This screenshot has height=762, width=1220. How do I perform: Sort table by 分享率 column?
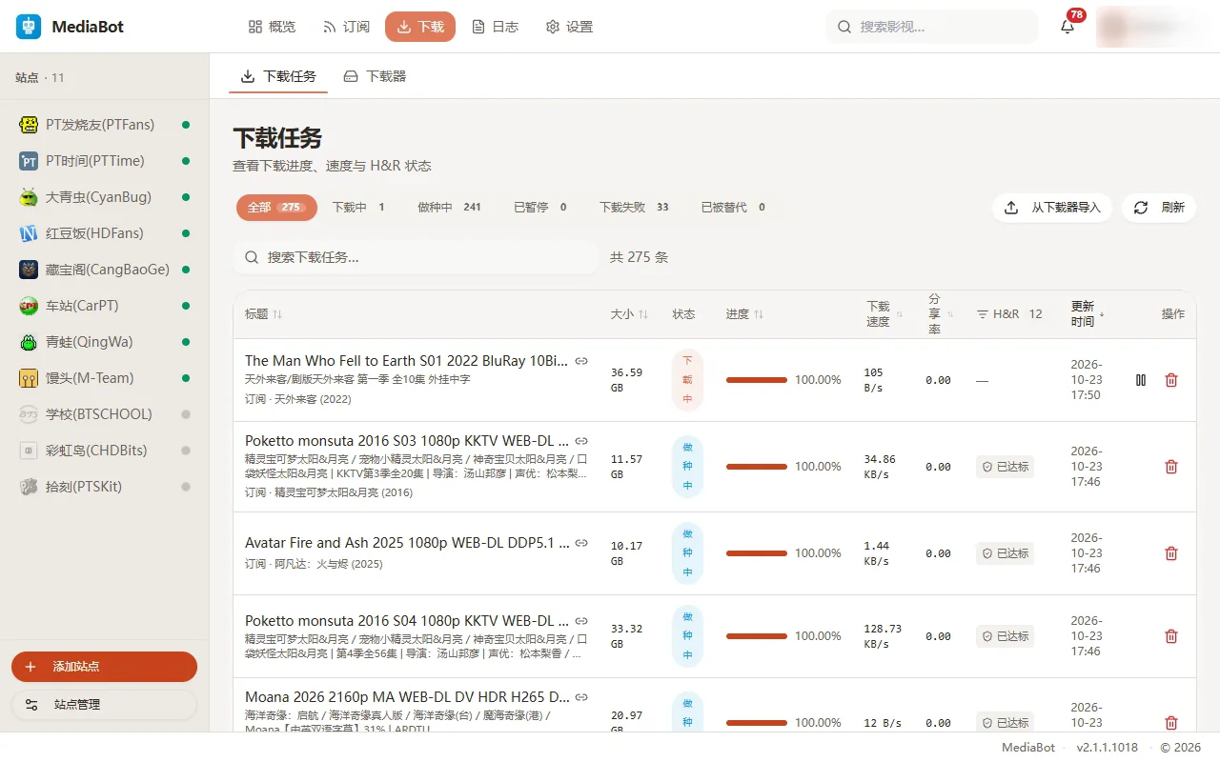click(x=941, y=314)
